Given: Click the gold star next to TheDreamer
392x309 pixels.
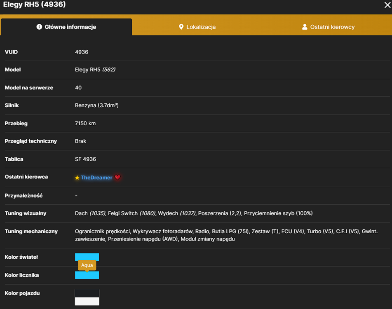Looking at the screenshot, I should pyautogui.click(x=77, y=178).
